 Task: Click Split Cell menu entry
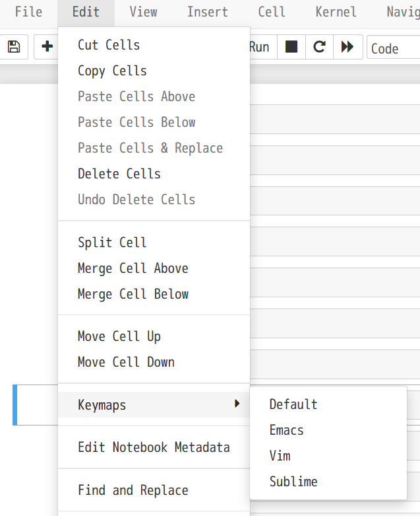(x=112, y=242)
